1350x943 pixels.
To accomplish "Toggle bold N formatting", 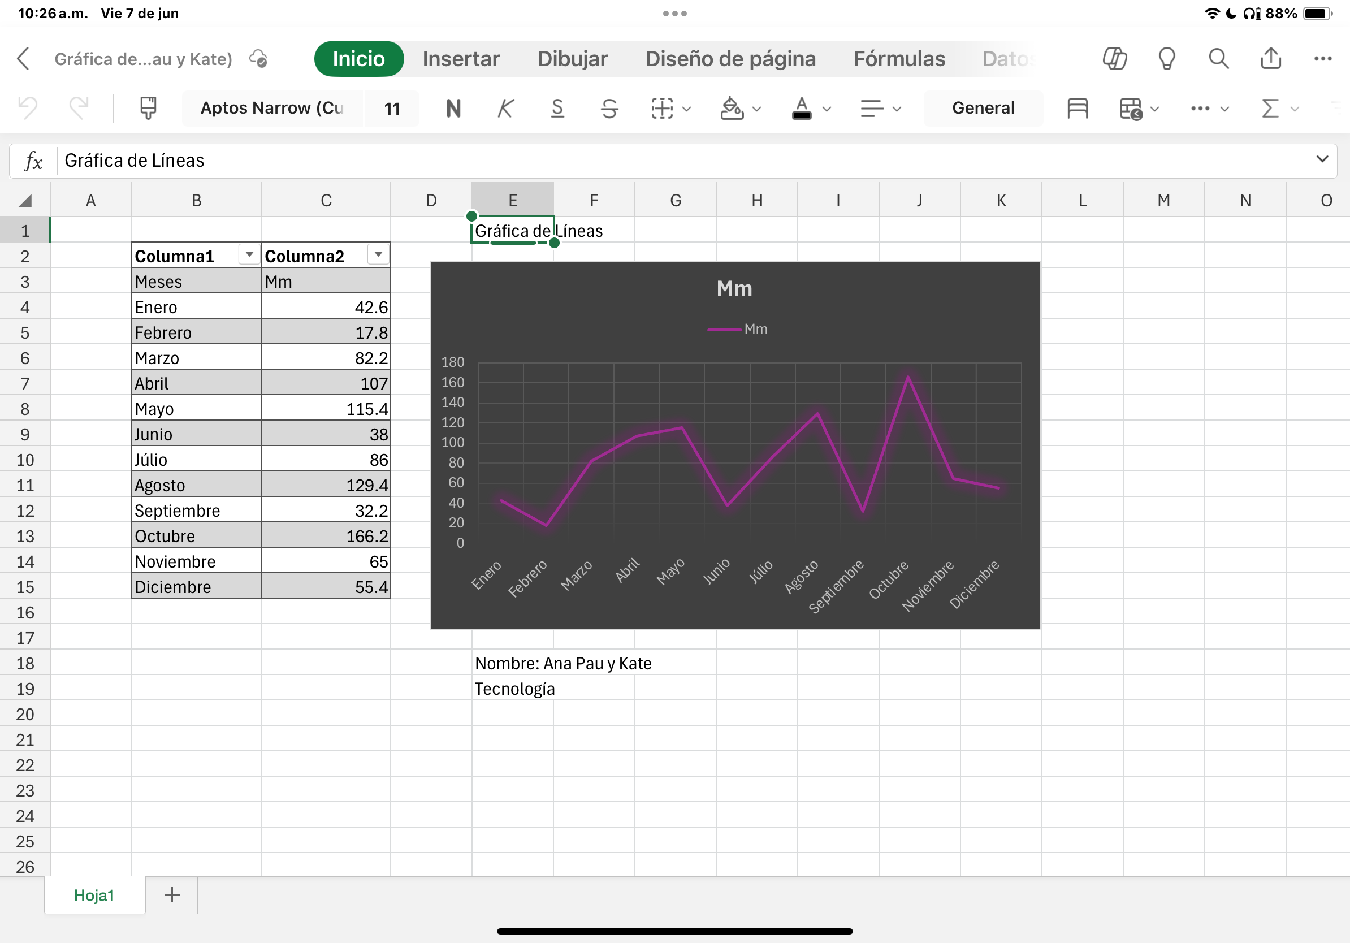I will (453, 108).
